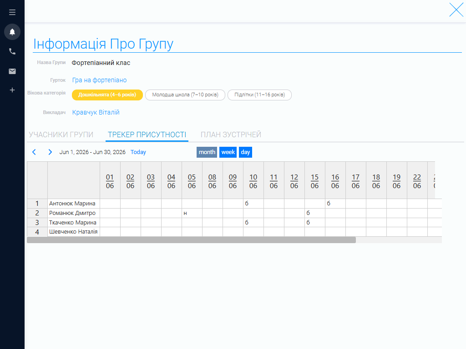Go to next month with right chevron
Screen dimensions: 466x349
(x=50, y=152)
